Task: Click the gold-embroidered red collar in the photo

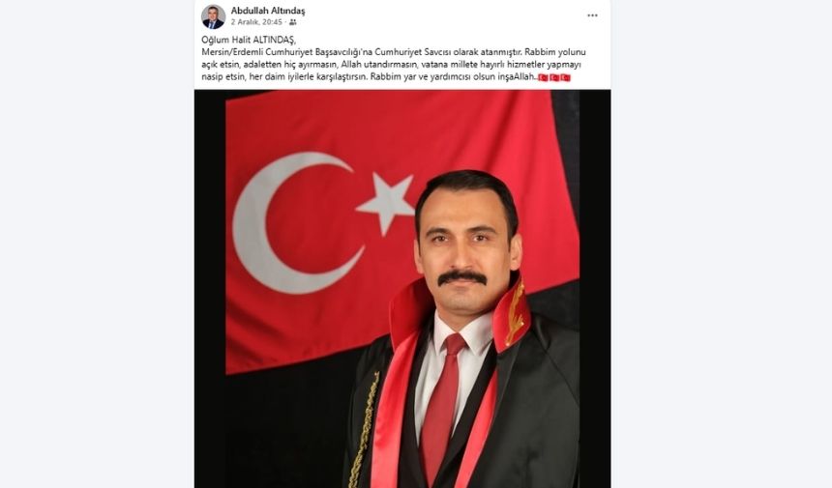Action: [x=512, y=313]
